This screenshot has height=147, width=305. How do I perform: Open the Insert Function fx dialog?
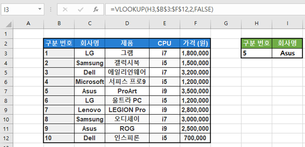pyautogui.click(x=95, y=9)
